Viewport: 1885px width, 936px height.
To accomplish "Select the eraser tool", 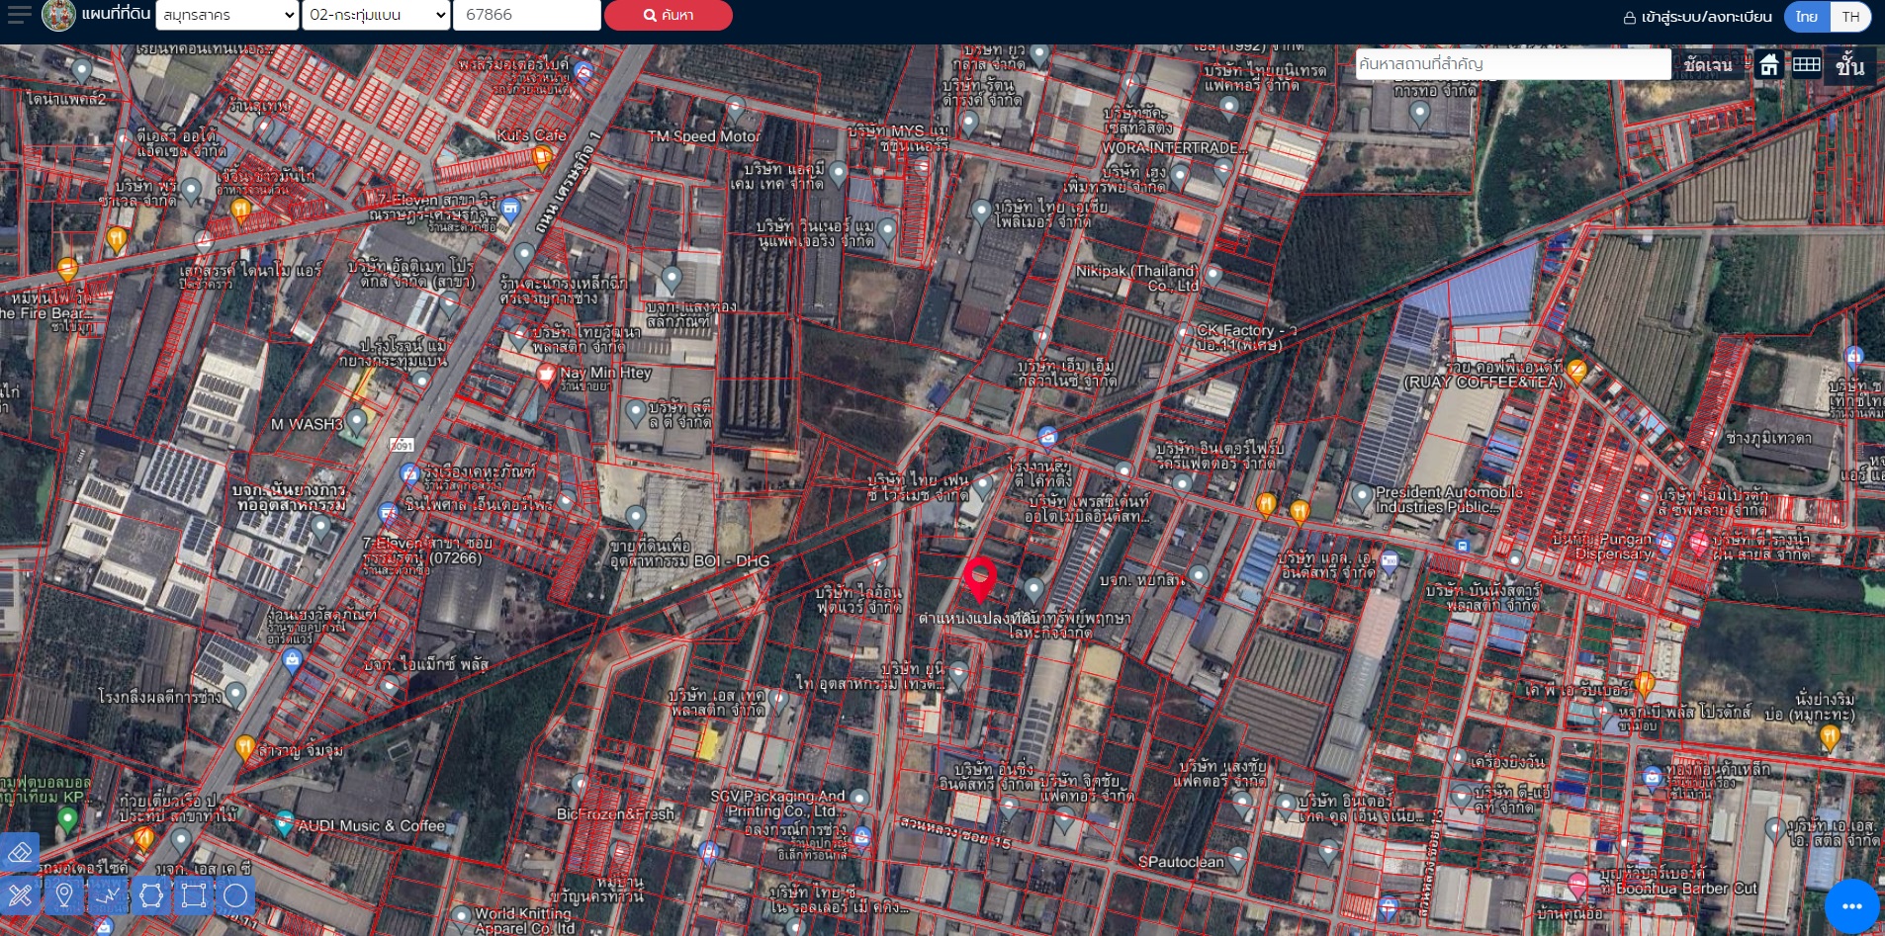I will [21, 852].
